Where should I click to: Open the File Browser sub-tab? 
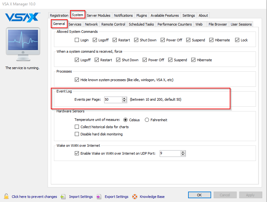[218, 24]
